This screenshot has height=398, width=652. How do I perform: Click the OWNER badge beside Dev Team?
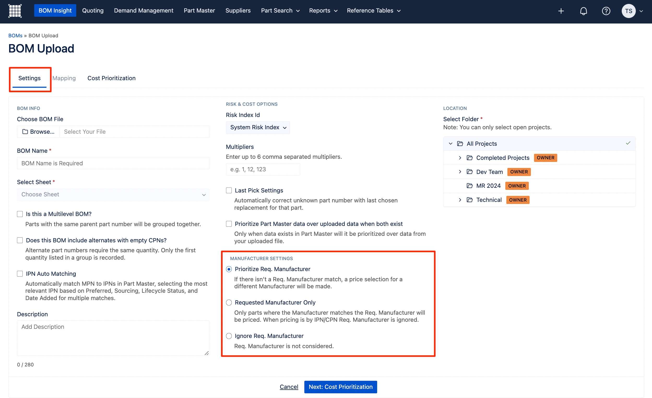pyautogui.click(x=519, y=172)
